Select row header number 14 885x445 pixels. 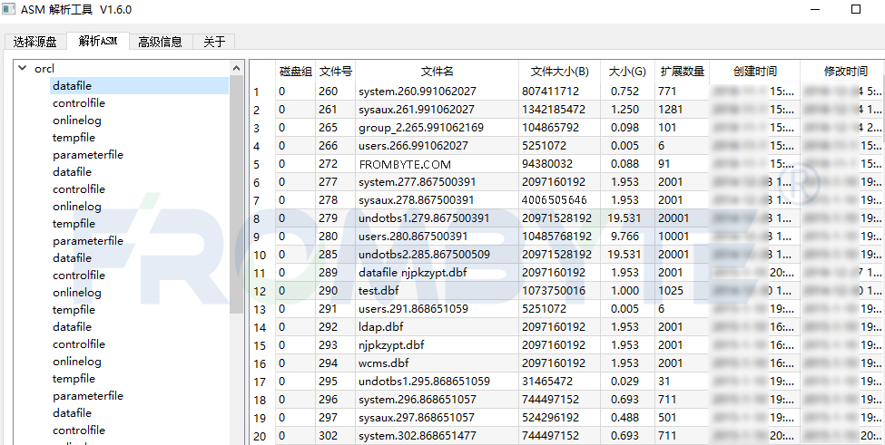262,328
